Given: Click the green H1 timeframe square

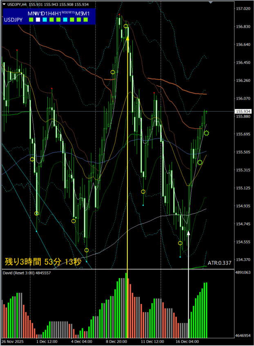Looking at the screenshot, I should click(x=58, y=20).
